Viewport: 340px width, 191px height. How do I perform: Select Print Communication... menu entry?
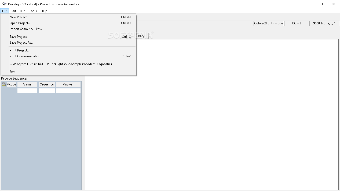tap(69, 56)
